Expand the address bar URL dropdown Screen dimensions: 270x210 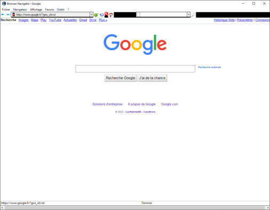91,14
